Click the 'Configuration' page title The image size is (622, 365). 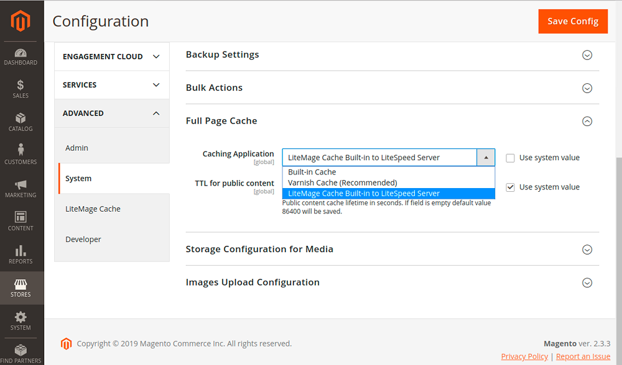click(x=101, y=21)
